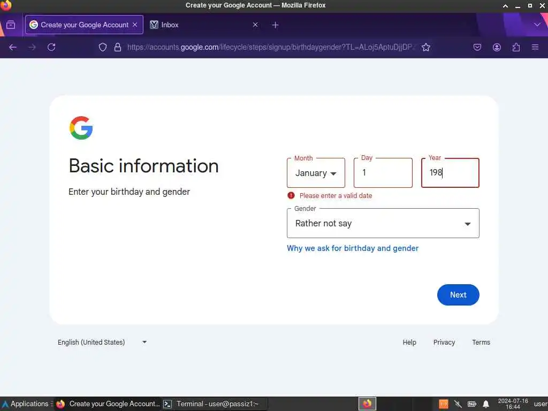List all tabs chevron
Screen dimensions: 548x411
pyautogui.click(x=537, y=25)
